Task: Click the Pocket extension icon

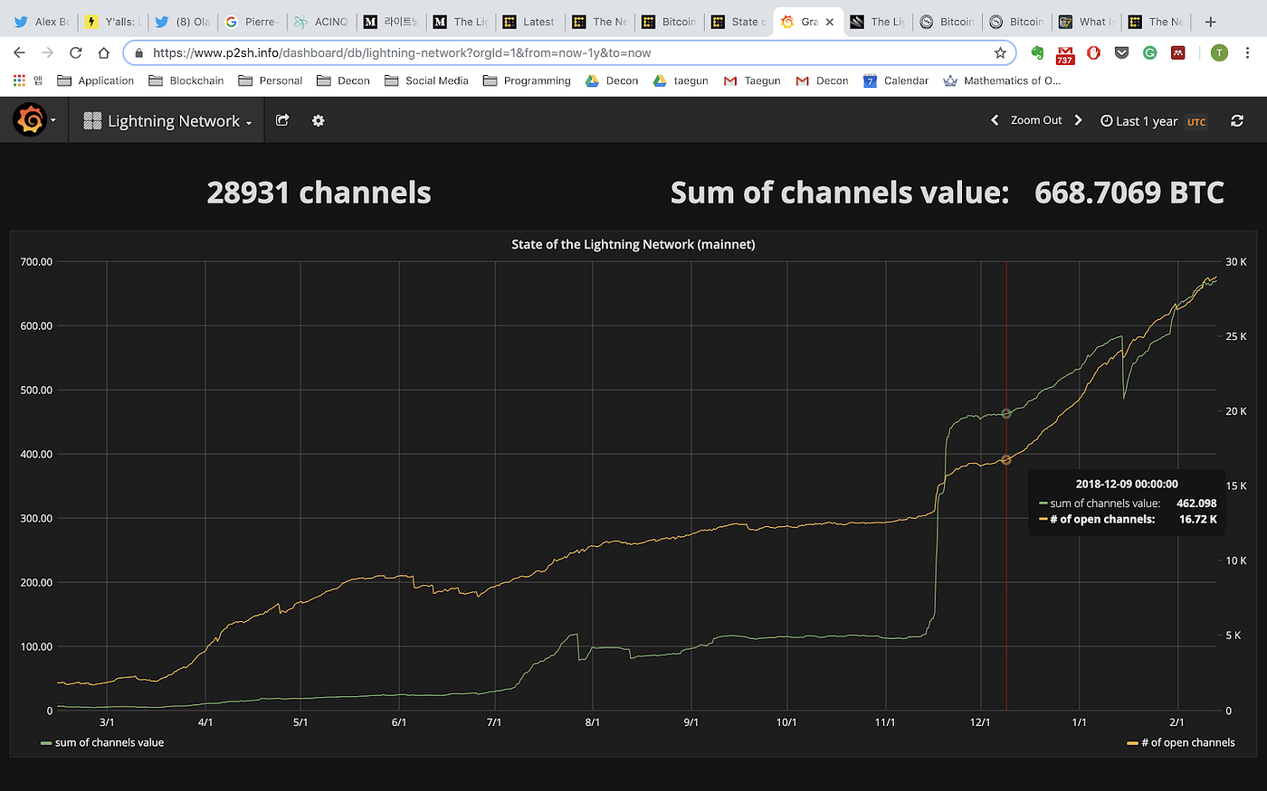Action: [1121, 52]
